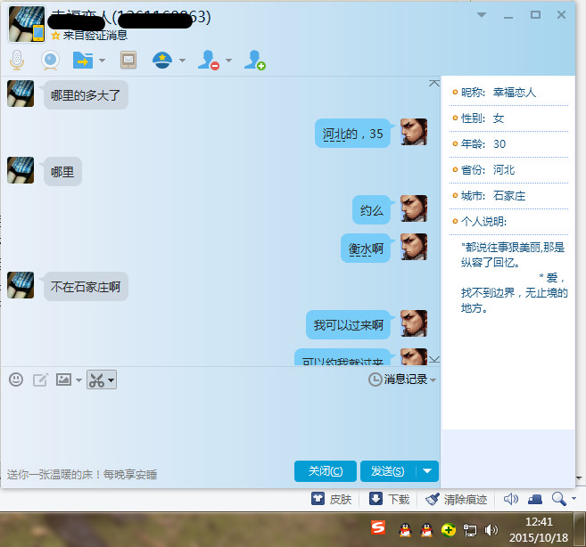Click the 个人说明 label
The image size is (586, 547).
[483, 222]
